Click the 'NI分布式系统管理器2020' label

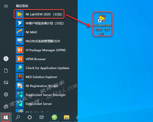click(x=43, y=41)
